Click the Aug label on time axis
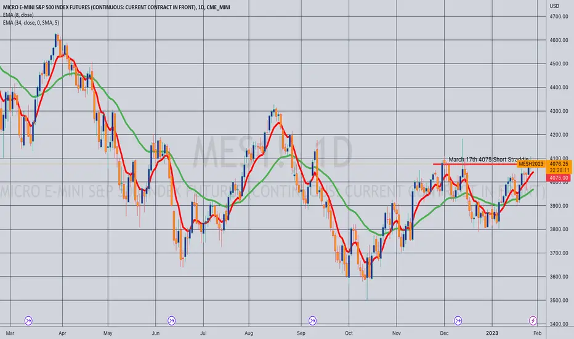This screenshot has height=339, width=574. [249, 333]
